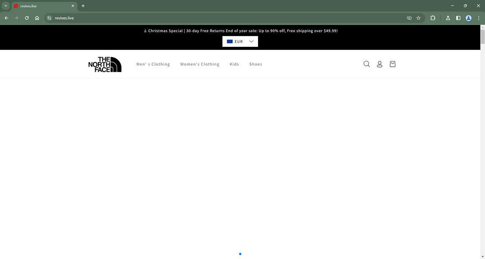Select the revives.live browser tab
The height and width of the screenshot is (259, 485).
click(x=44, y=6)
